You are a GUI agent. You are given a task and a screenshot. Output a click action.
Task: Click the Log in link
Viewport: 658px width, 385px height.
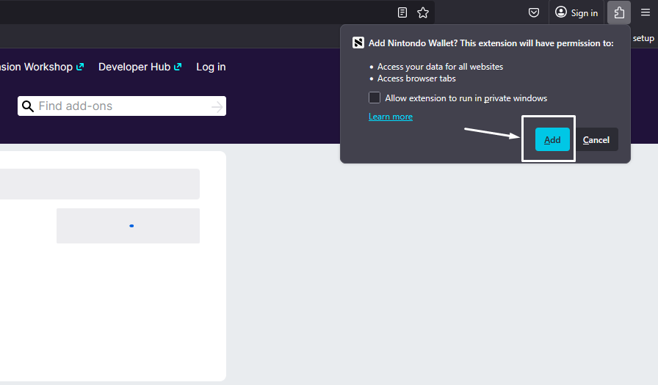point(211,67)
